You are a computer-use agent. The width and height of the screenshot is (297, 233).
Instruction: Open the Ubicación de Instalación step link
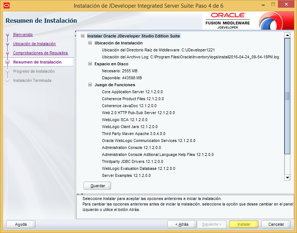[34, 44]
